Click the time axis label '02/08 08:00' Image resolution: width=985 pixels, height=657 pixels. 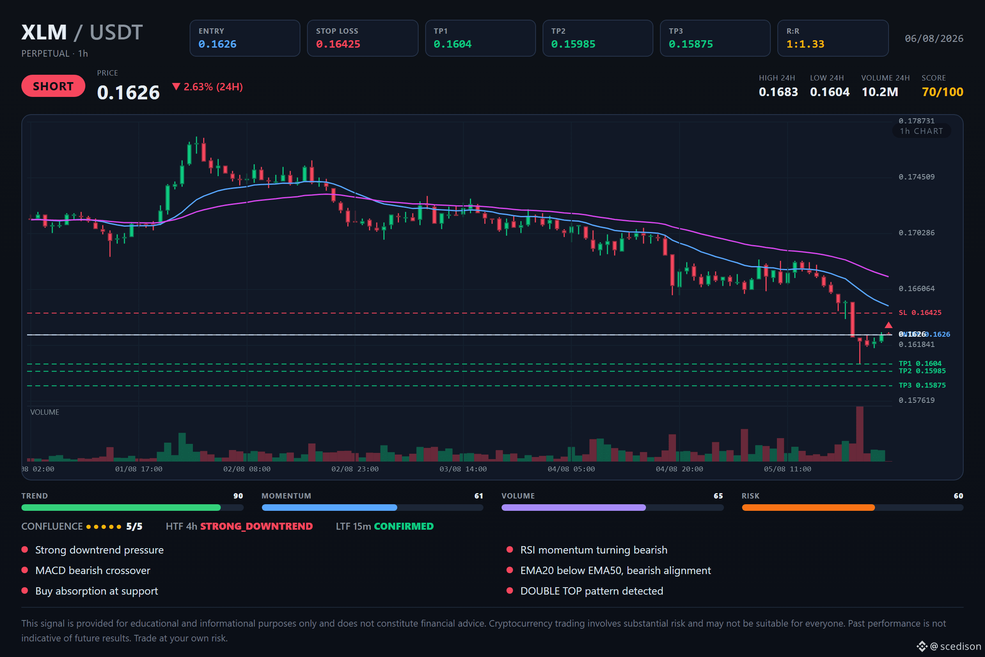[x=247, y=469]
